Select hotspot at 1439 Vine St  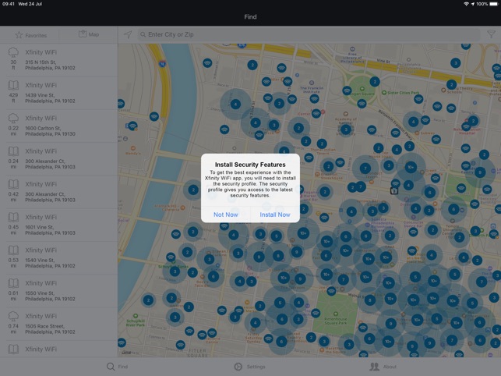click(x=59, y=92)
